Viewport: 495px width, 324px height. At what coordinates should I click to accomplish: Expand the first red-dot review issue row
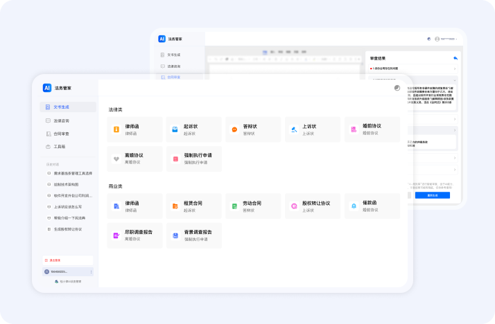coord(413,69)
